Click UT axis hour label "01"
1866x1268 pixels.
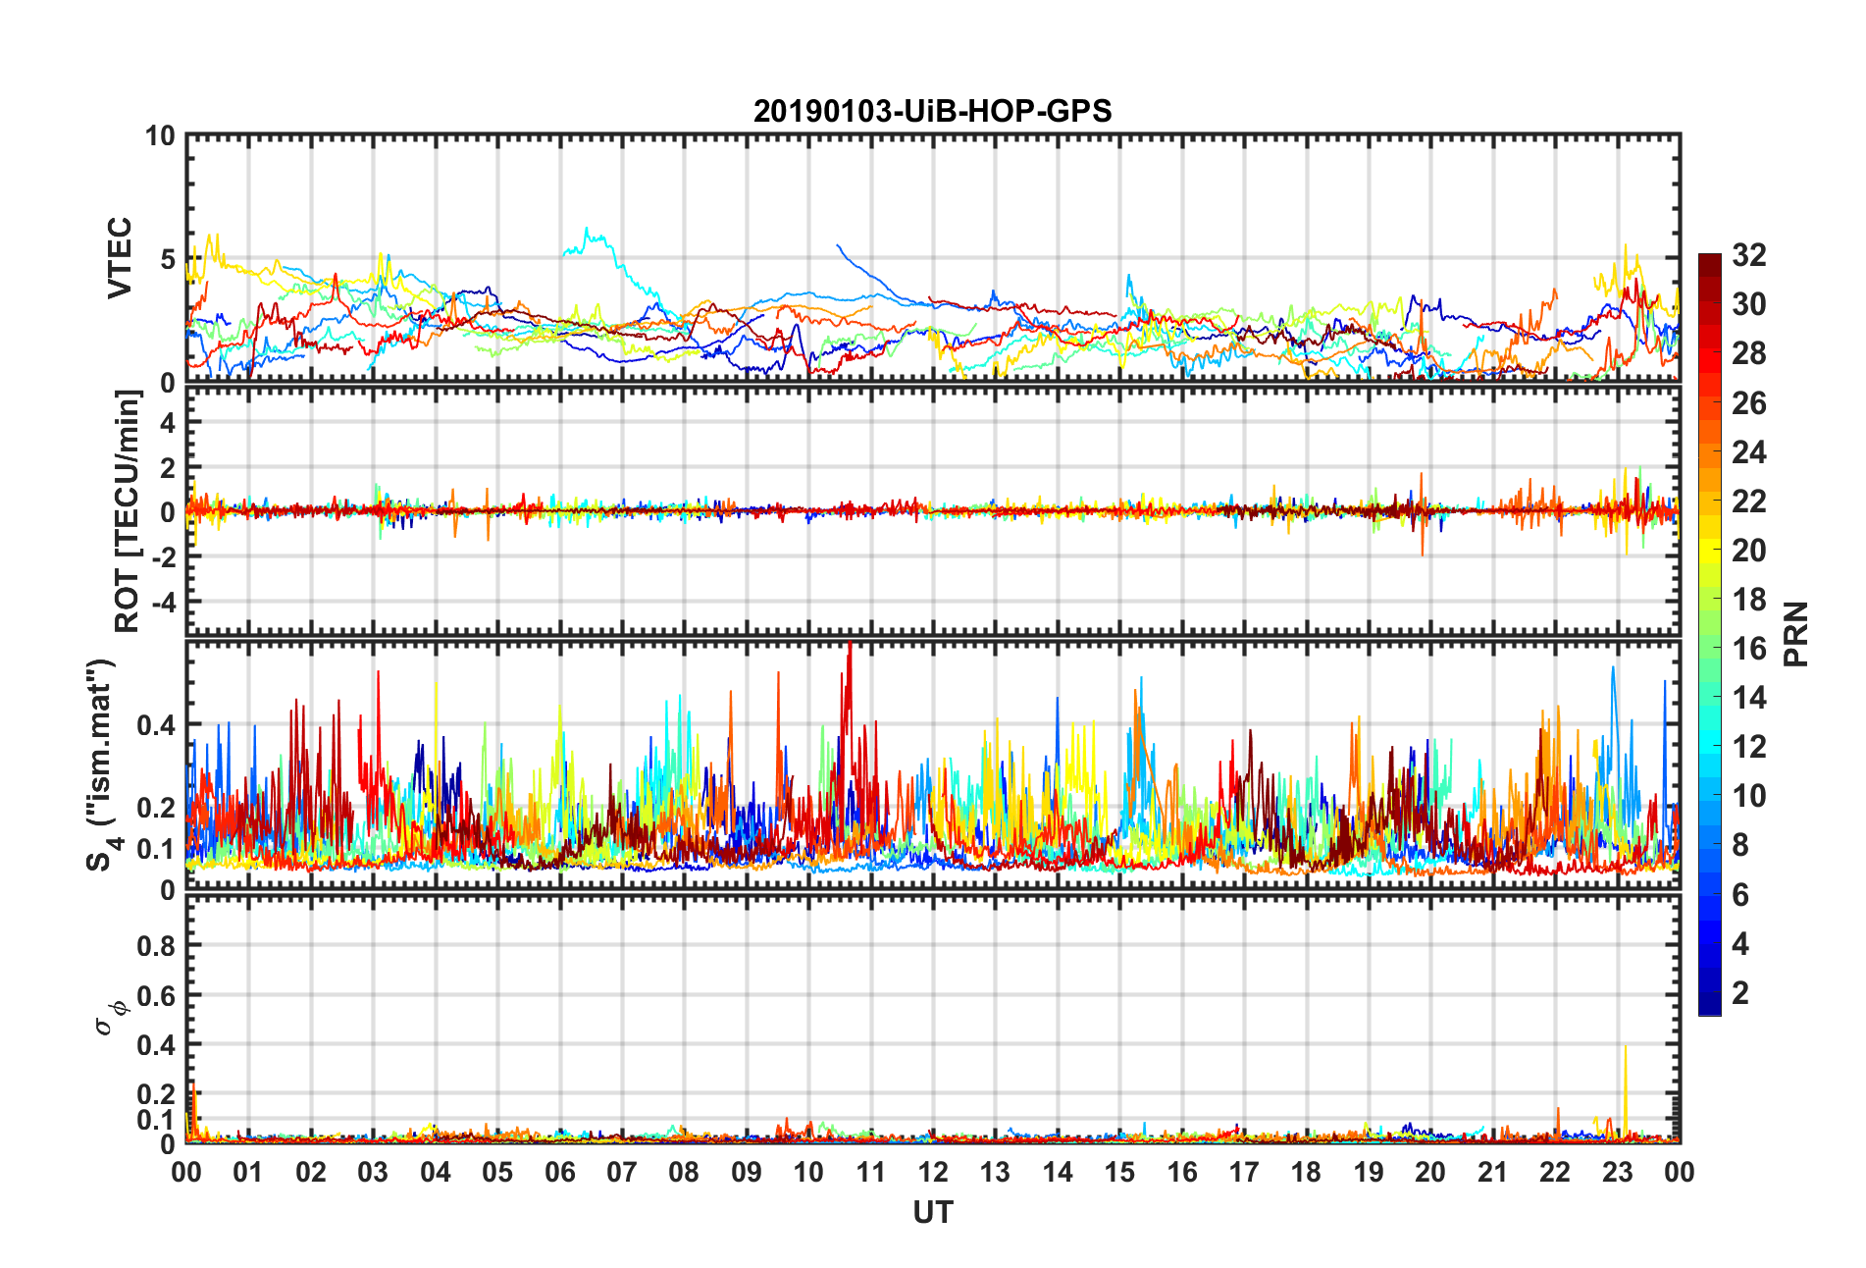pyautogui.click(x=248, y=1172)
